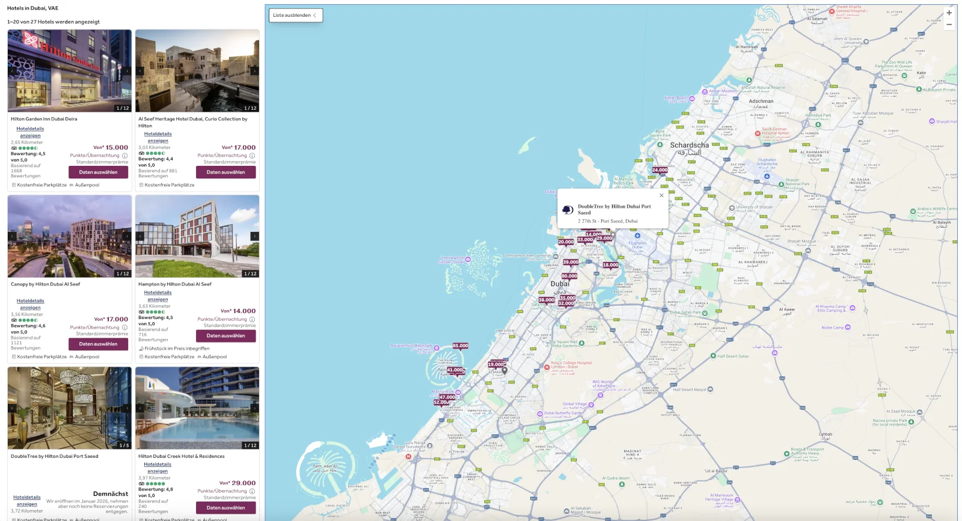
Task: Click the Dubai Safari Park map pin
Action: [x=705, y=313]
